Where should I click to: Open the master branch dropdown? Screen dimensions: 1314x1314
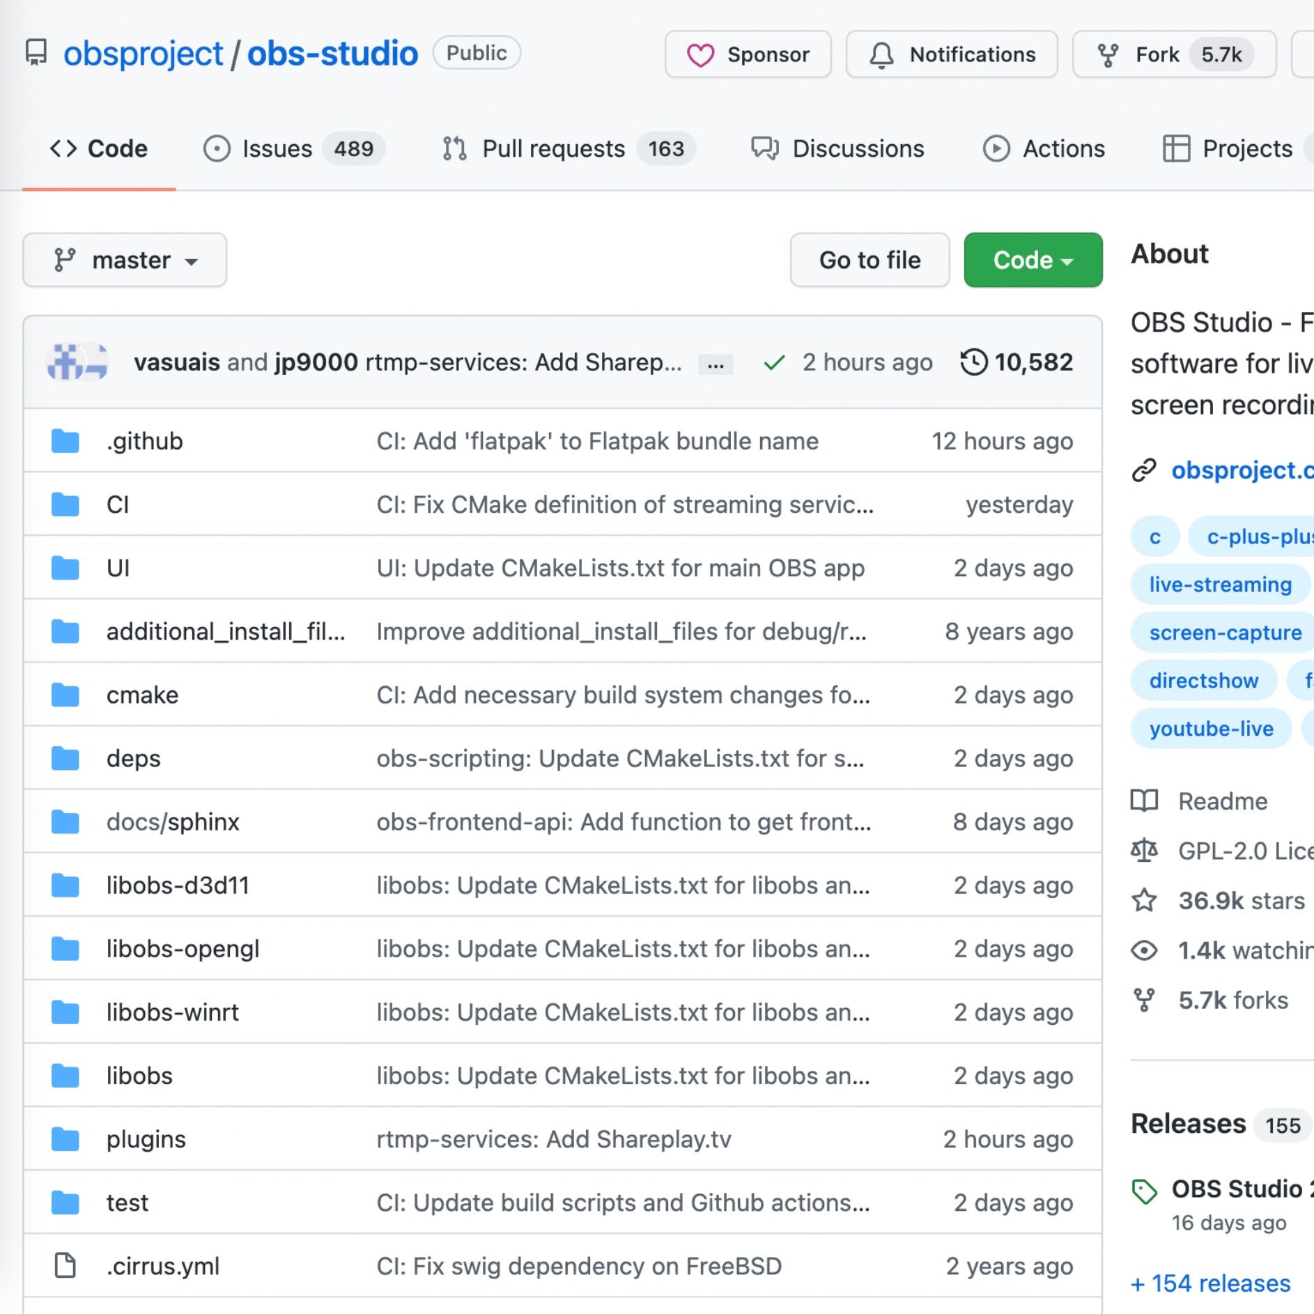coord(125,260)
